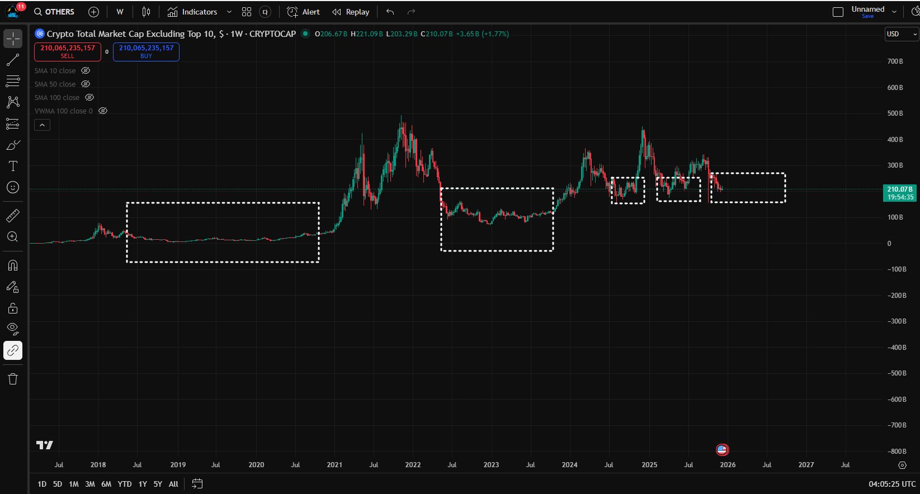Open the go to date calendar
Screen dimensions: 920x494
(x=197, y=484)
